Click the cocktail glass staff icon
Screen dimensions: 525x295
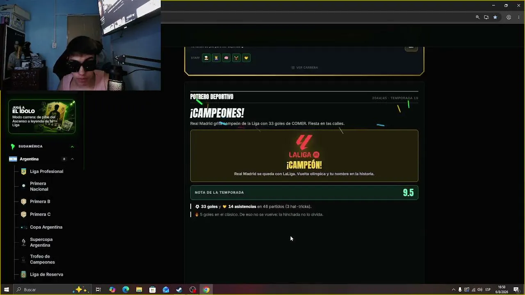pyautogui.click(x=236, y=58)
